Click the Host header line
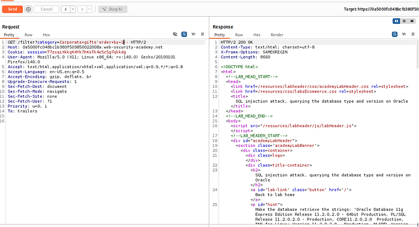This screenshot has height=227, width=419. tap(85, 47)
